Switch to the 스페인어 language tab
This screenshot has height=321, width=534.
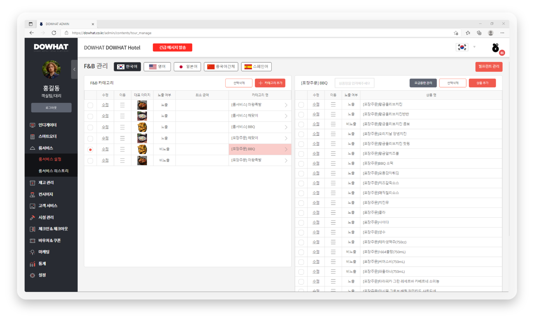(256, 67)
